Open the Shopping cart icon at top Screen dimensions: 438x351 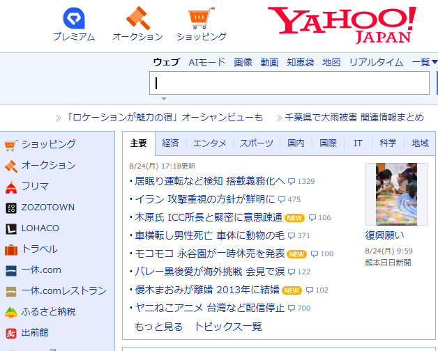202,18
